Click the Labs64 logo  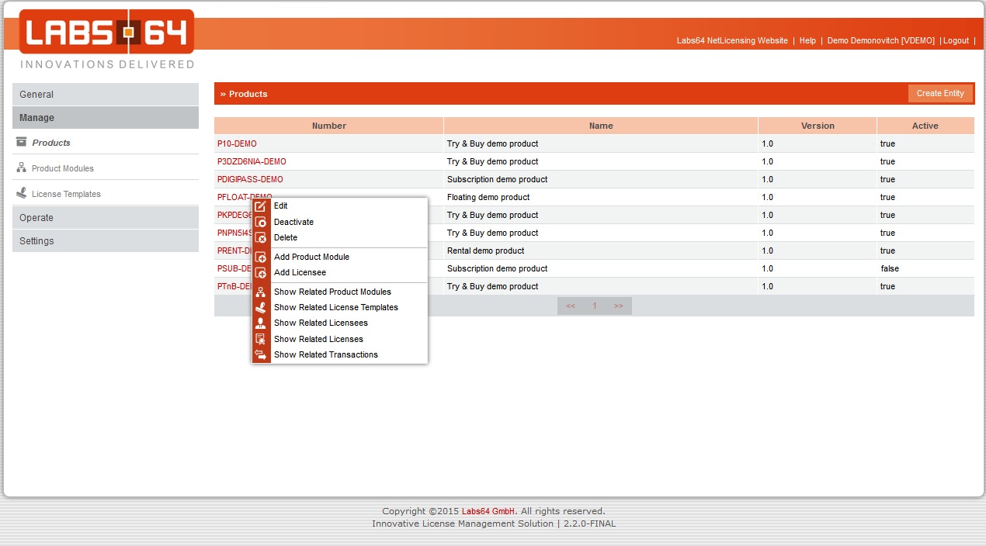coord(106,33)
